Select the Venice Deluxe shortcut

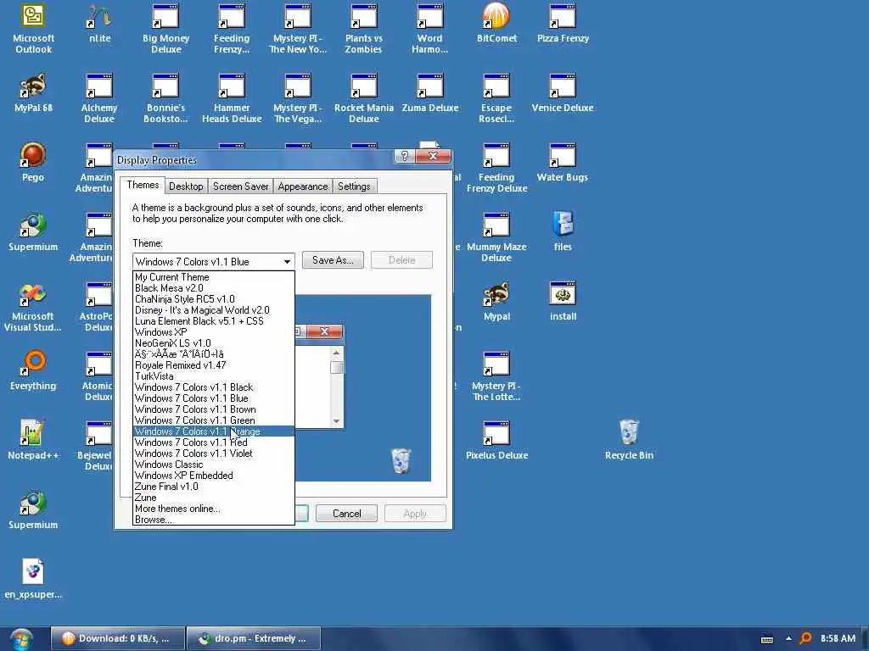tap(563, 93)
